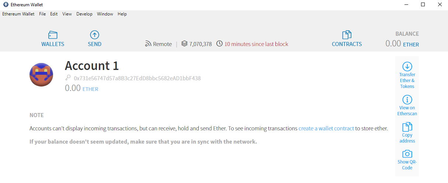Click the View on Etherscan info icon
The image size is (448, 183).
pyautogui.click(x=407, y=100)
